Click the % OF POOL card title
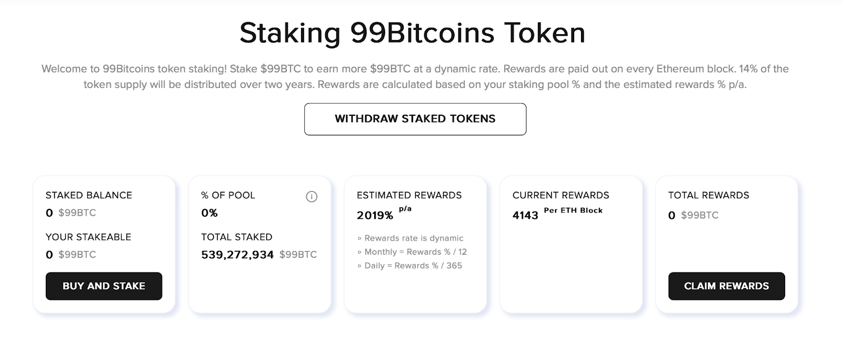 click(228, 195)
